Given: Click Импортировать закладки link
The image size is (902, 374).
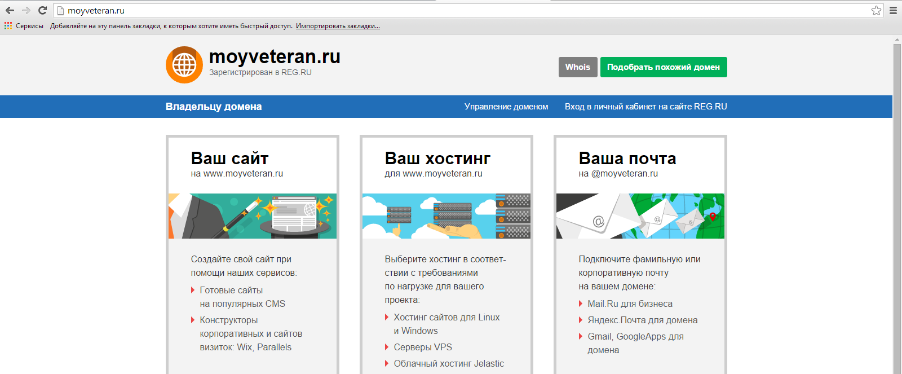Looking at the screenshot, I should click(x=338, y=26).
